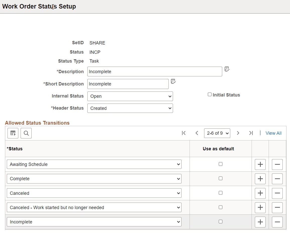This screenshot has width=290, height=236.
Task: Open the Internal Status dropdown
Action: coord(130,96)
